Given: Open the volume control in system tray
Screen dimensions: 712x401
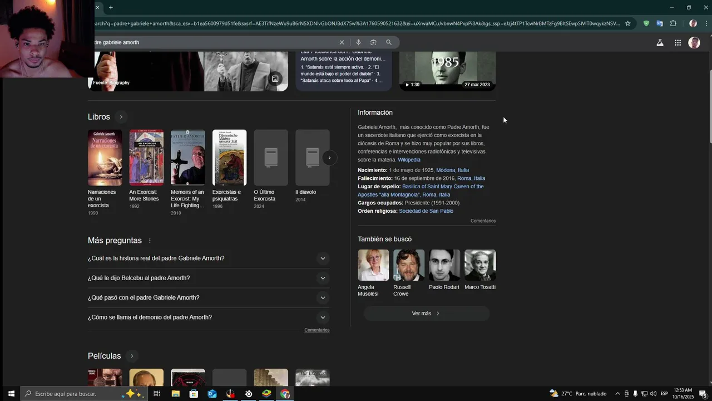Looking at the screenshot, I should click(653, 394).
